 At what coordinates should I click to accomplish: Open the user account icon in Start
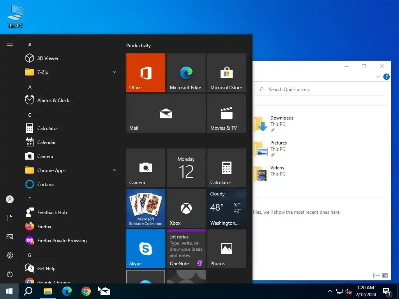point(10,199)
